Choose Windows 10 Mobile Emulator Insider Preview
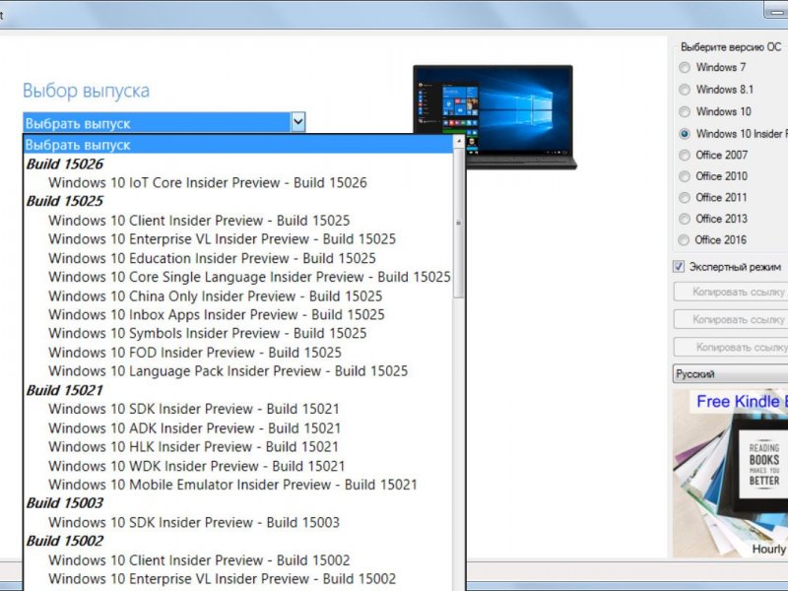 coord(232,485)
